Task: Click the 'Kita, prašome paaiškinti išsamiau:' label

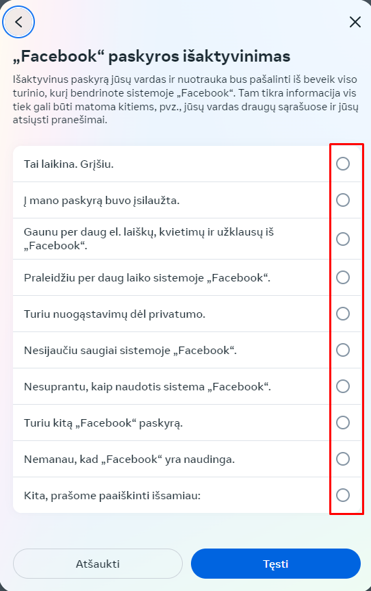Action: pyautogui.click(x=112, y=495)
